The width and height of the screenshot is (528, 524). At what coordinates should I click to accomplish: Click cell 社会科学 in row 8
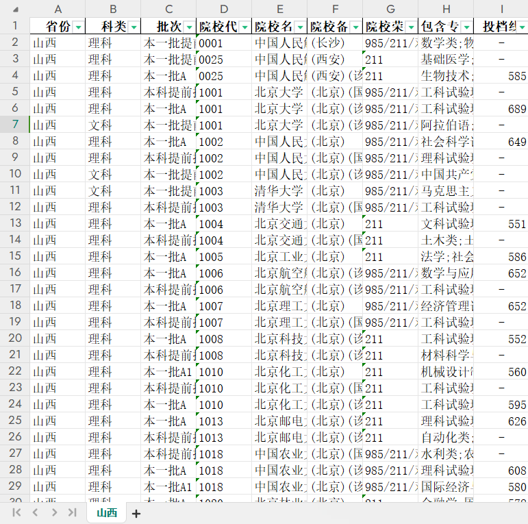[447, 141]
